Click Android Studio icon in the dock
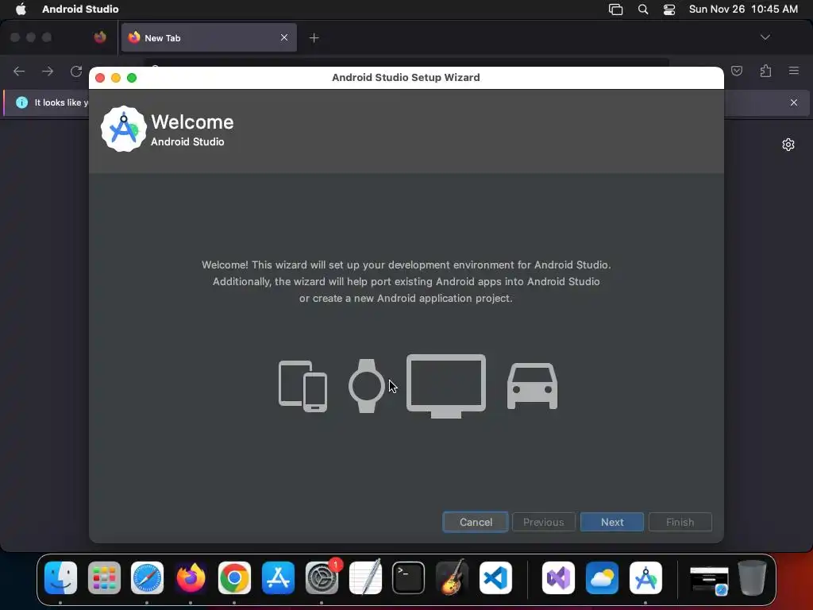Viewport: 813px width, 610px height. tap(645, 578)
